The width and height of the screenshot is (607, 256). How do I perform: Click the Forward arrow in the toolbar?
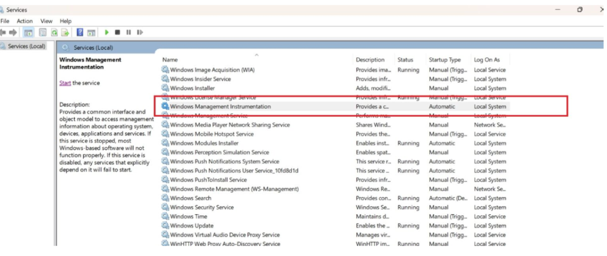tap(13, 33)
